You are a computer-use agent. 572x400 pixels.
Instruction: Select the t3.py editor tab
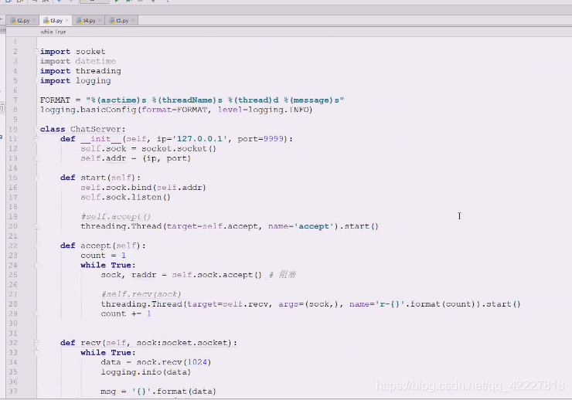[x=56, y=21]
